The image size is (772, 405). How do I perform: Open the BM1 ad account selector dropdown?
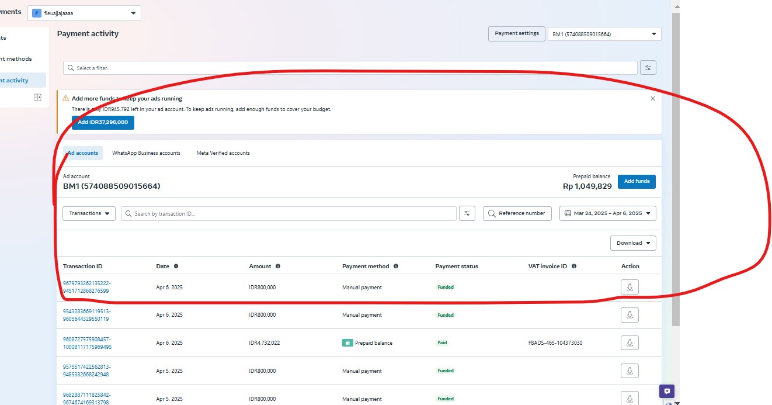pyautogui.click(x=604, y=34)
